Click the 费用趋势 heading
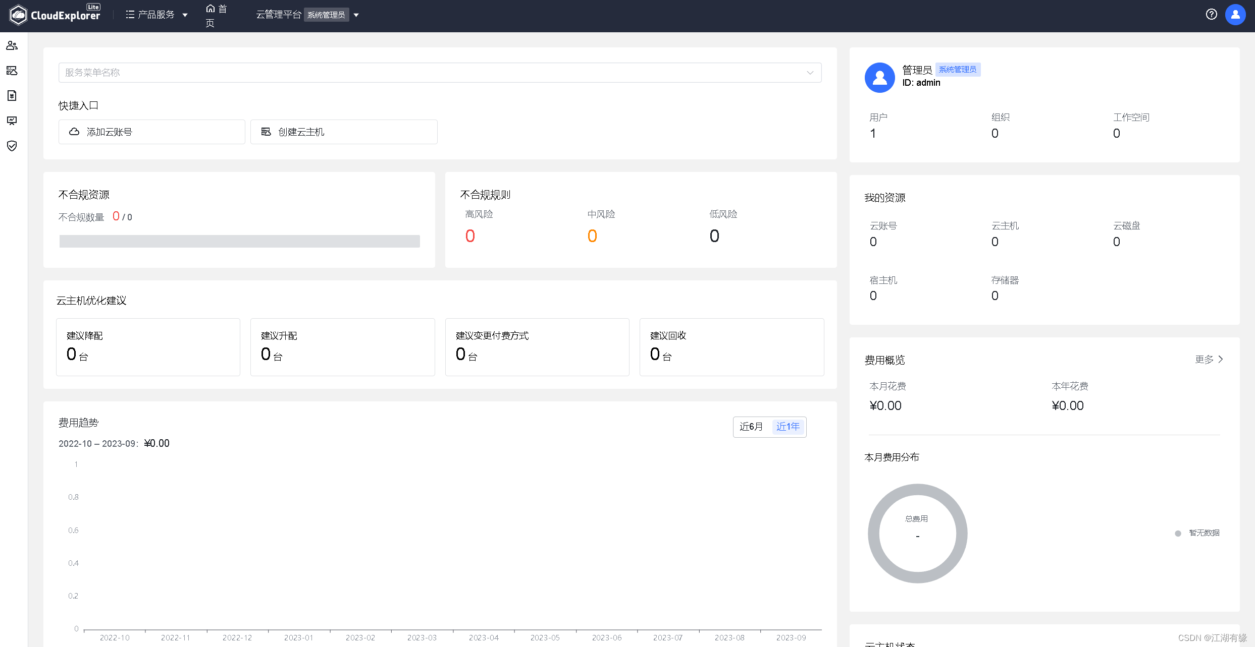 [x=78, y=423]
